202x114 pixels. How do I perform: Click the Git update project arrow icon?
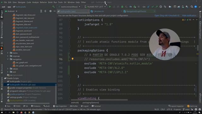(x=148, y=7)
